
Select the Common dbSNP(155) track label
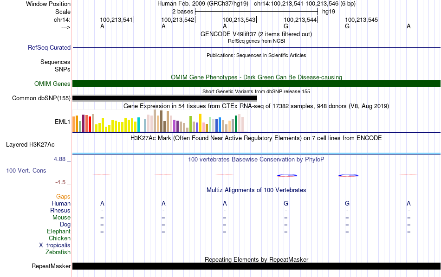pos(41,98)
